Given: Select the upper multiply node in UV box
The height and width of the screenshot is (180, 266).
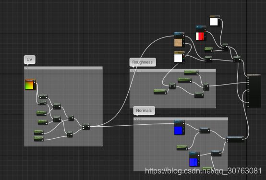Looking at the screenshot, I should tap(57, 106).
